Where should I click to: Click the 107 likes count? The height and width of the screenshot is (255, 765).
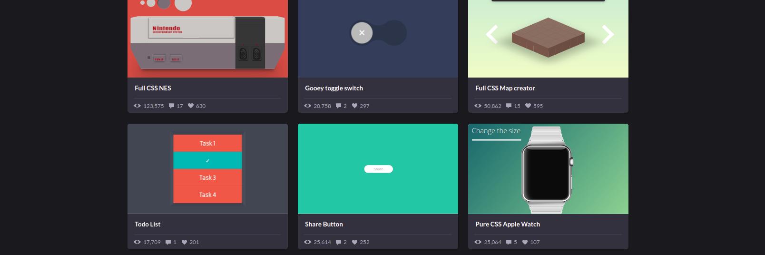tap(535, 242)
